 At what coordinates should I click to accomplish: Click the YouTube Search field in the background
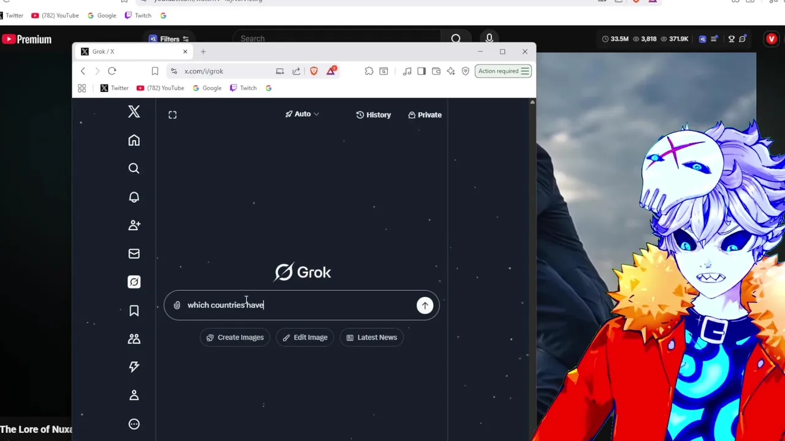(336, 39)
